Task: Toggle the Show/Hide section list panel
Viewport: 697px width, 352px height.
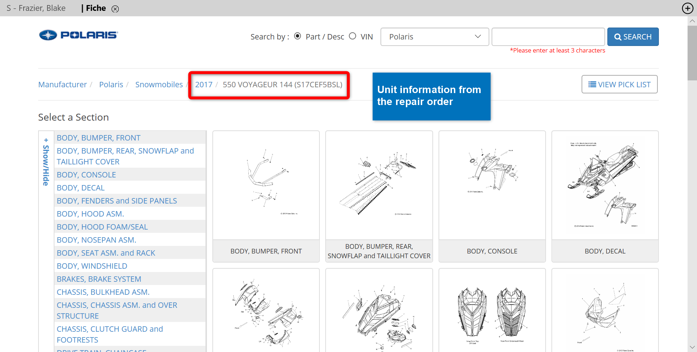Action: pos(46,162)
